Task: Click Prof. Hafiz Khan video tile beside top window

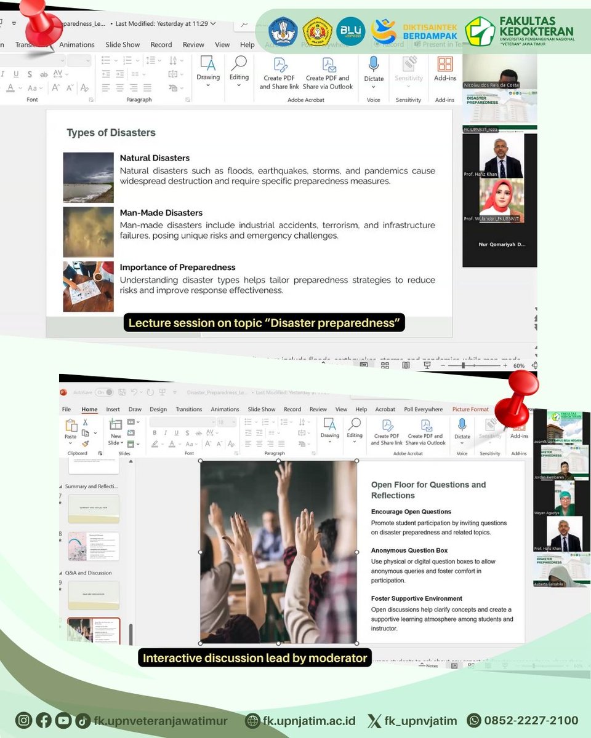Action: pos(500,155)
